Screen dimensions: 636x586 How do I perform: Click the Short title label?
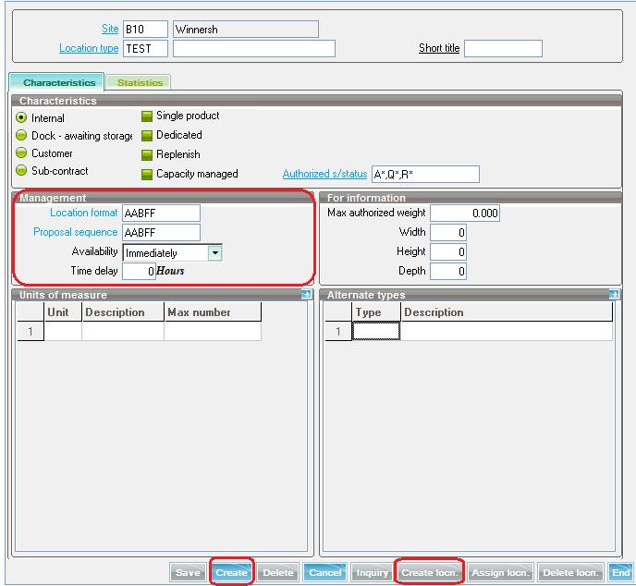pyautogui.click(x=439, y=48)
